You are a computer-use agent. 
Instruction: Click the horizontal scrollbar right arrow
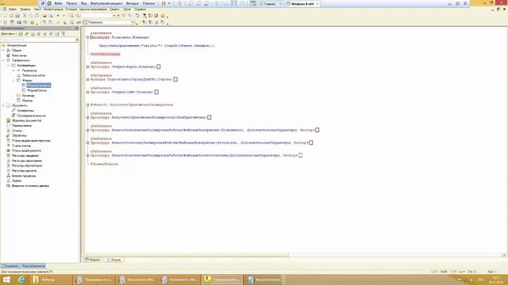coord(504,255)
